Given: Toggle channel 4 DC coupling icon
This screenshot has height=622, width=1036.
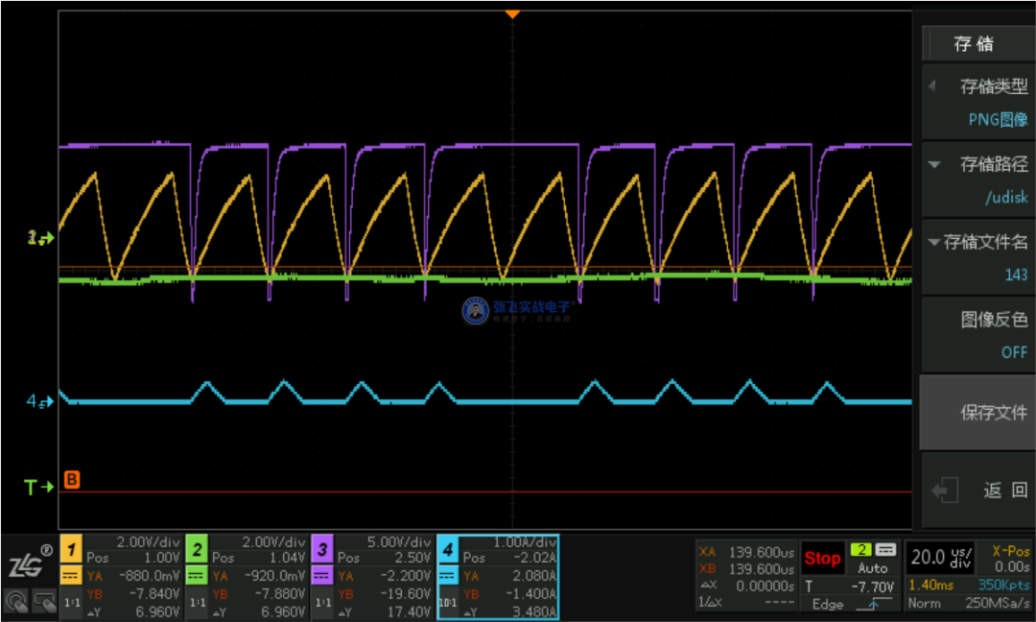Looking at the screenshot, I should coord(448,576).
